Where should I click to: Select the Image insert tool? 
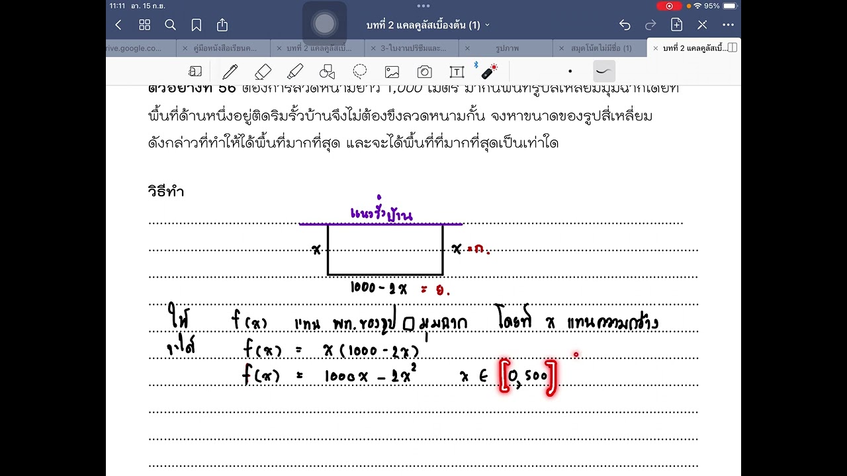click(392, 71)
